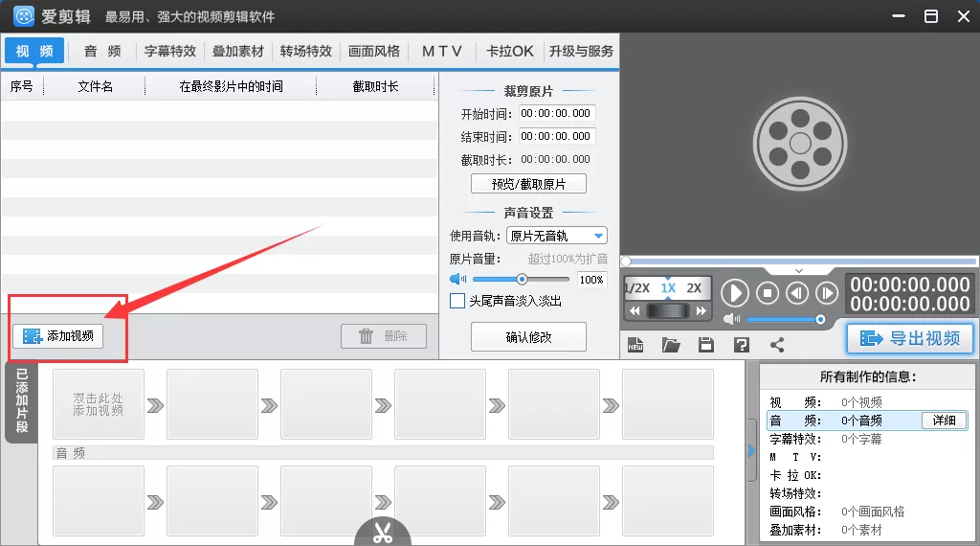Click the jog wheel between rewind arrows
Screen dimensions: 980x546
668,311
